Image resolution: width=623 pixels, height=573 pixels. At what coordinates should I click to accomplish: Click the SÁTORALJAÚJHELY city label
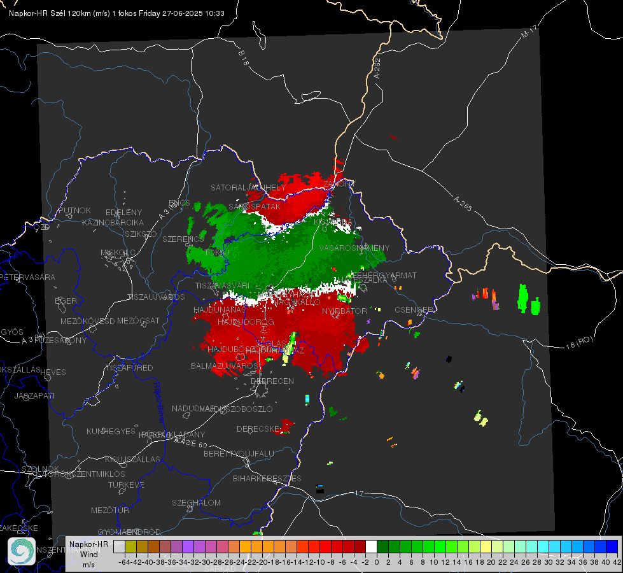point(248,187)
